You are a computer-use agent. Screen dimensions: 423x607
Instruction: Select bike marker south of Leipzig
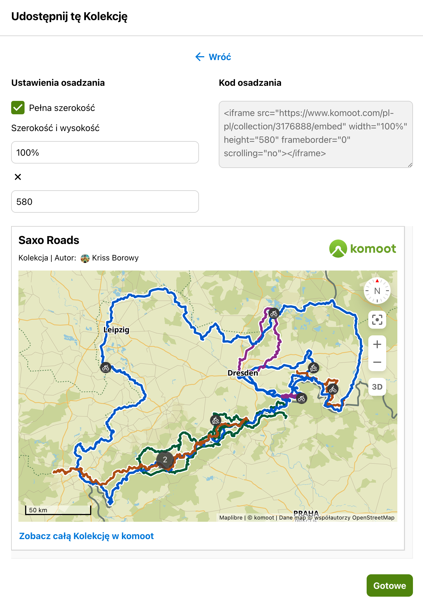(105, 368)
